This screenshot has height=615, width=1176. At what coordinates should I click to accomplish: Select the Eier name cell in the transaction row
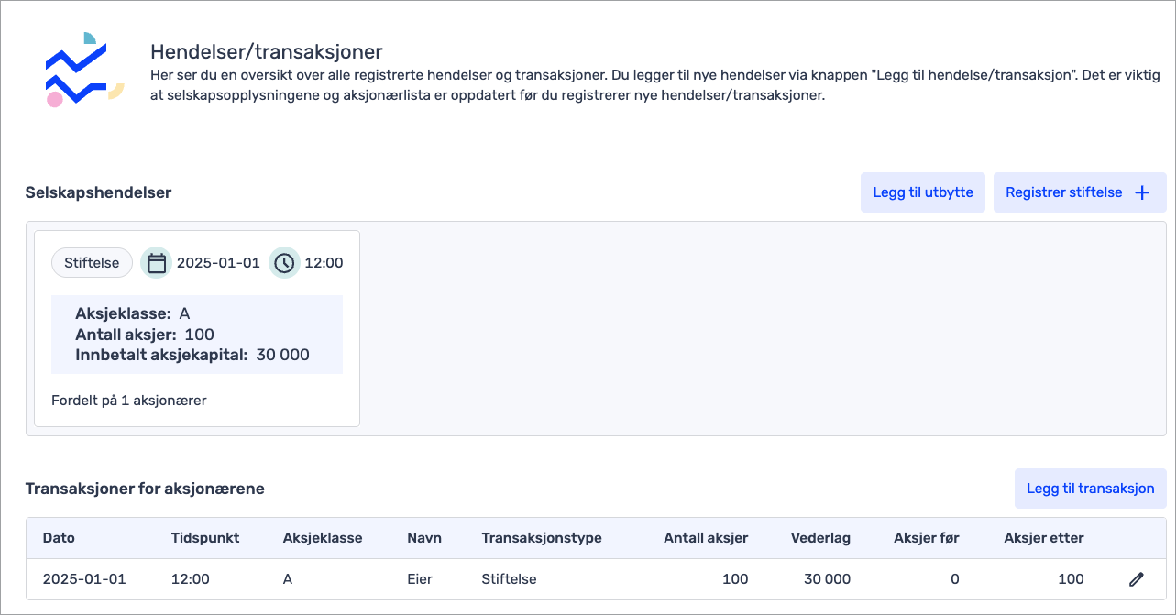tap(420, 579)
